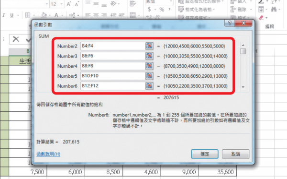Click the Number4 range selector icon
Image resolution: width=287 pixels, height=179 pixels.
pos(149,66)
